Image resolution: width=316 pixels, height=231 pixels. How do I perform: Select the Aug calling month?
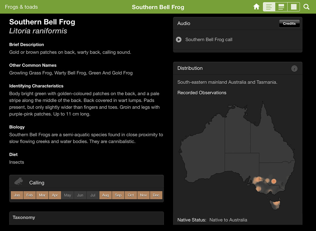[x=106, y=195]
